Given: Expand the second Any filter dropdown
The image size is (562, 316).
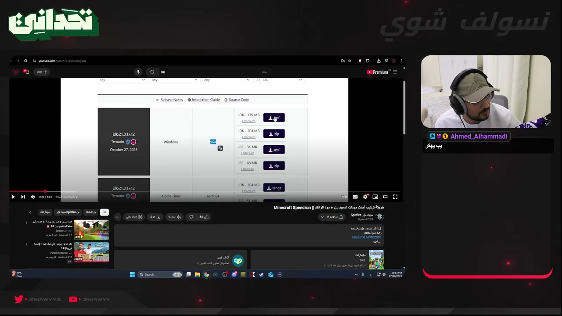Looking at the screenshot, I should [x=174, y=80].
